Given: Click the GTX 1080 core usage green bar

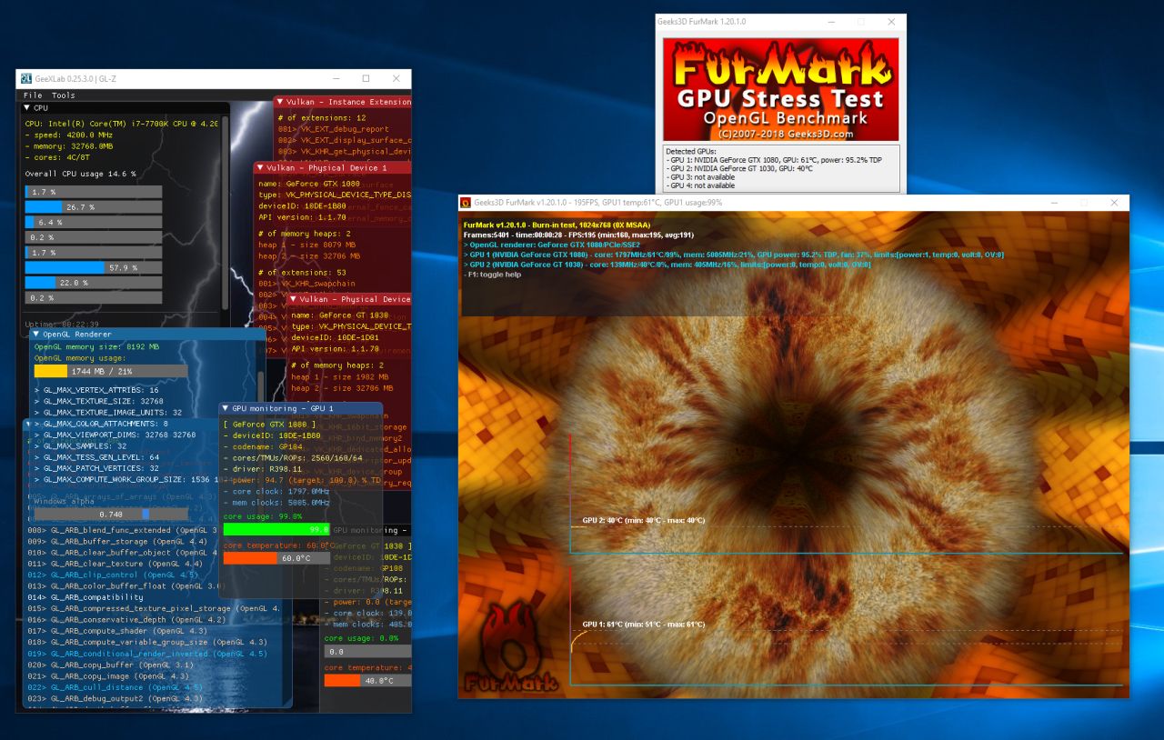Looking at the screenshot, I should 276,528.
